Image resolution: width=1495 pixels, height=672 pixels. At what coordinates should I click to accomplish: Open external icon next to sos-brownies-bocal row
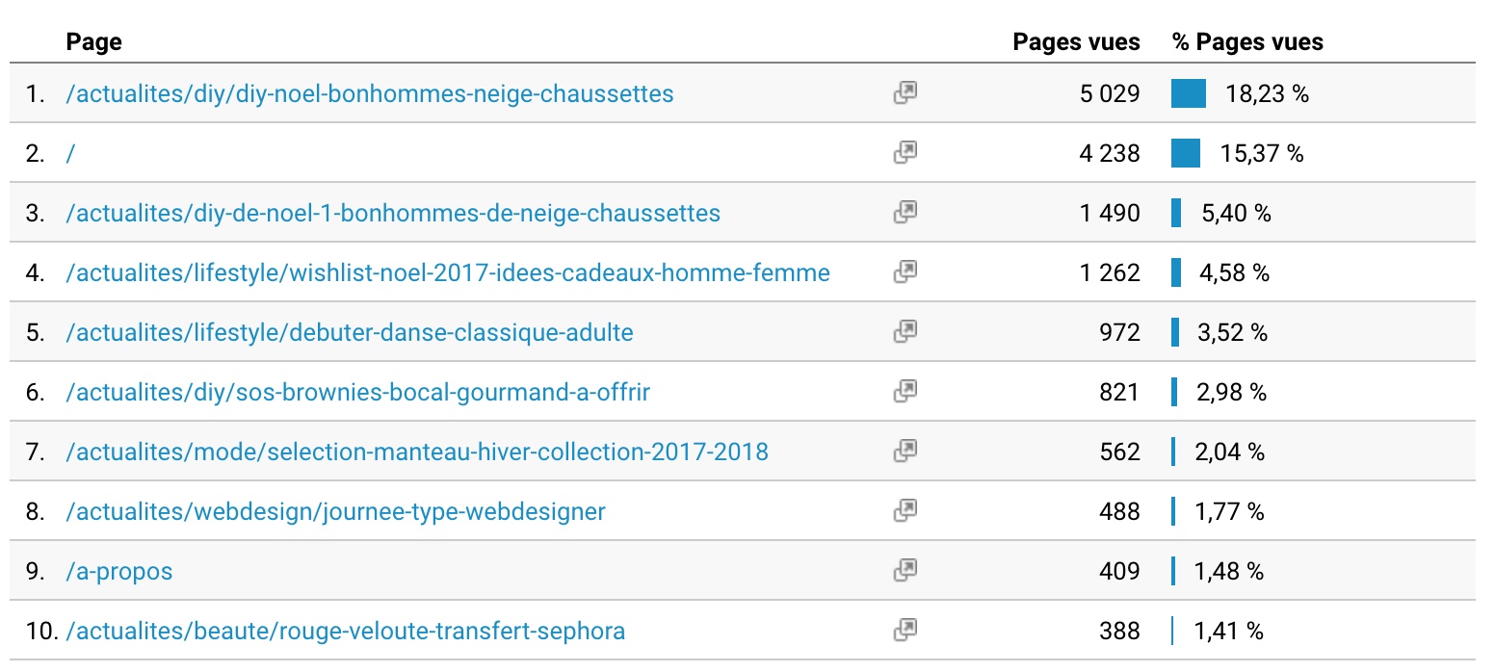pyautogui.click(x=905, y=392)
